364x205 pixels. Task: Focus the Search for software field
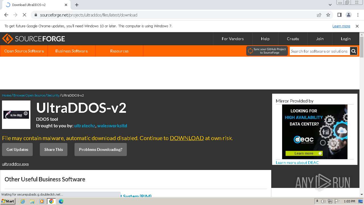(x=320, y=51)
